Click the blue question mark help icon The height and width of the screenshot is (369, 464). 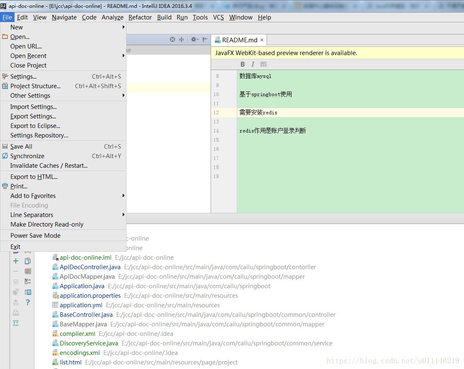point(28,302)
